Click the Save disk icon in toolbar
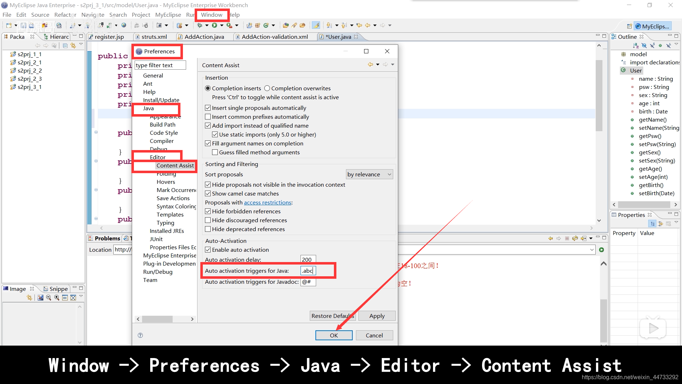The width and height of the screenshot is (682, 384). pyautogui.click(x=23, y=25)
